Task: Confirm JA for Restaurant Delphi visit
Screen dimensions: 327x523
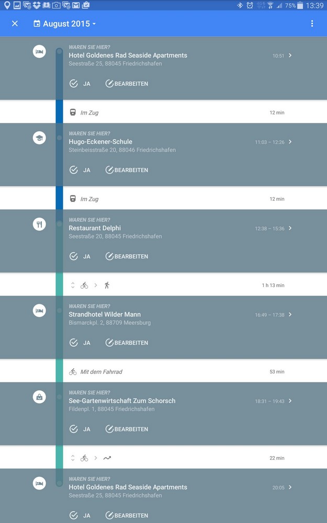Action: point(80,256)
